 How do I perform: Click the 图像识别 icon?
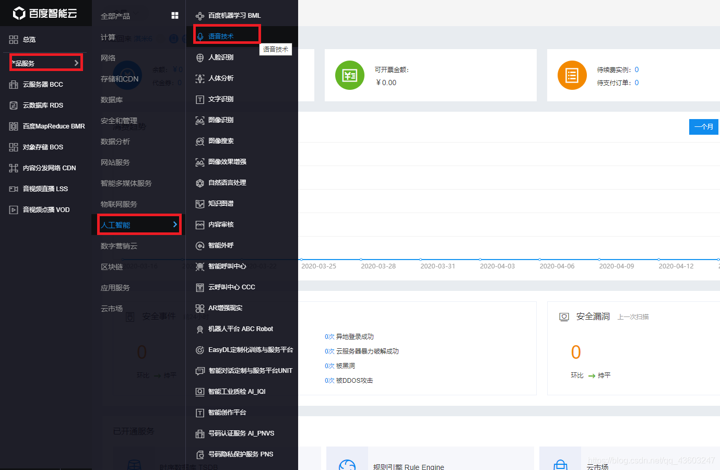[200, 121]
